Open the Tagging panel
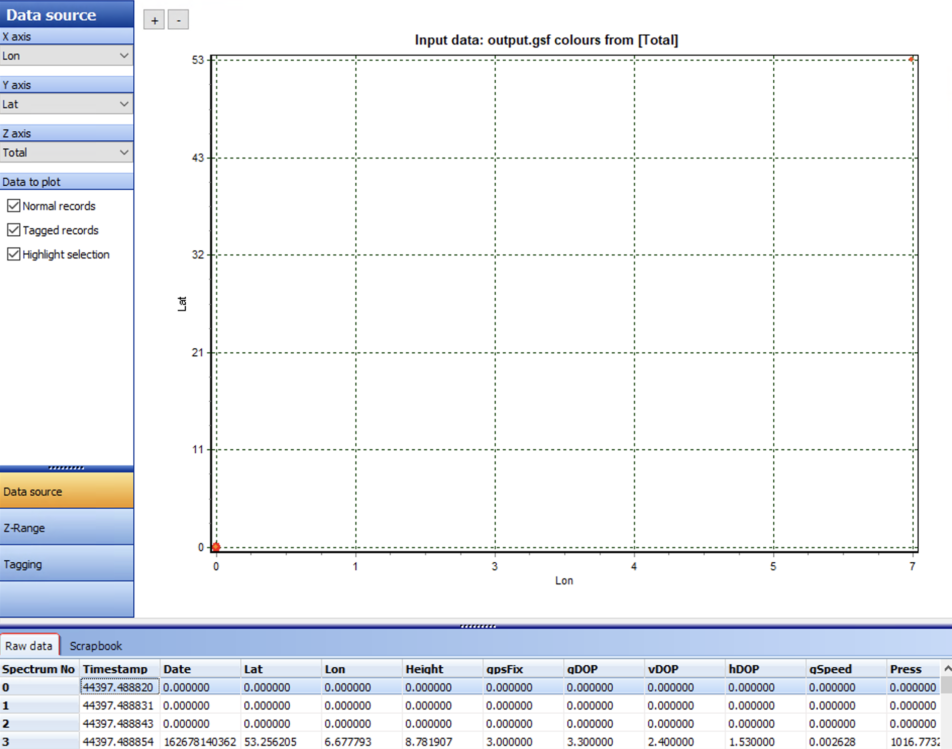Image resolution: width=952 pixels, height=749 pixels. (x=67, y=564)
